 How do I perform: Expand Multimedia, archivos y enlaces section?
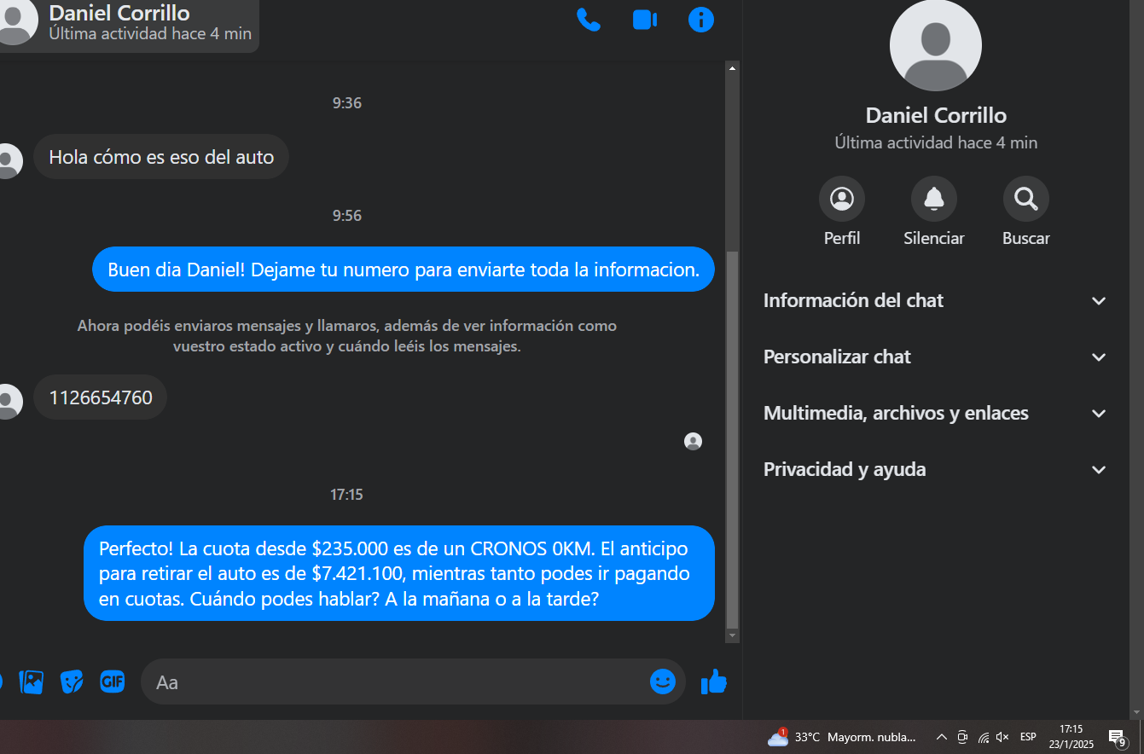(x=936, y=413)
